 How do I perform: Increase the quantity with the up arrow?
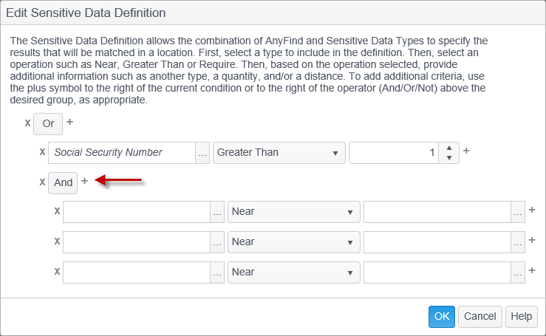pos(449,148)
